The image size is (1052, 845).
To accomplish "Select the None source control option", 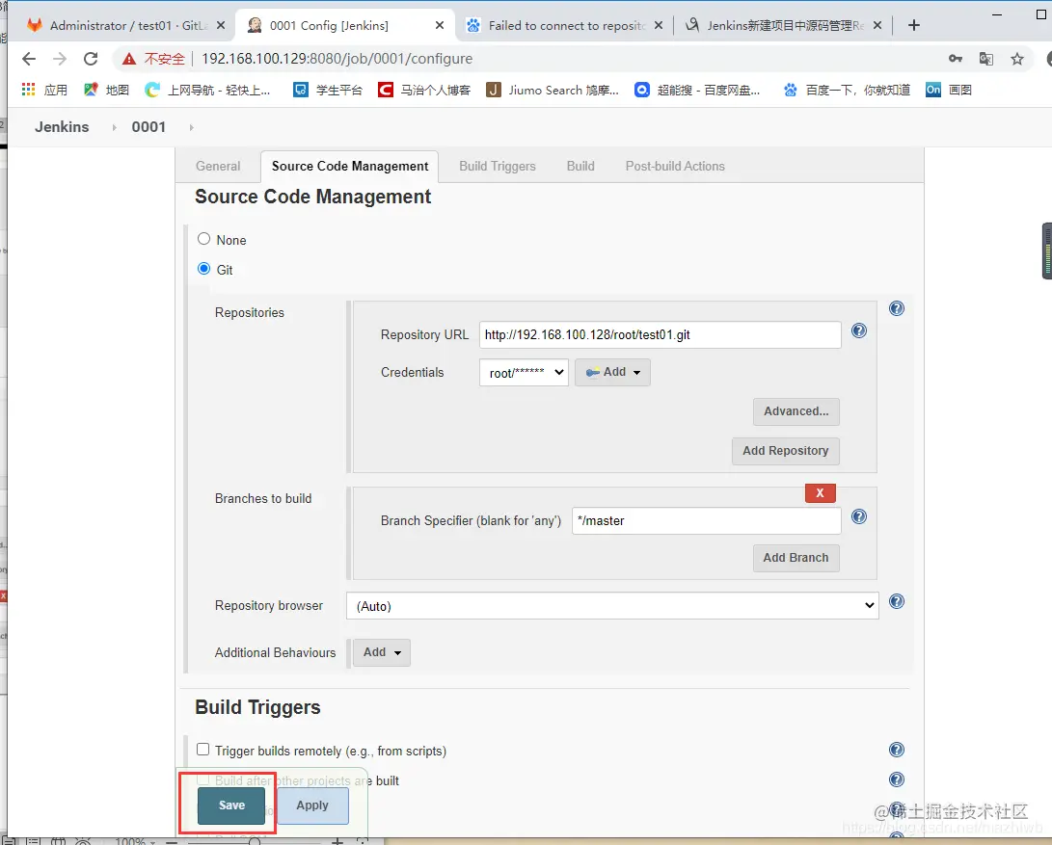I will [204, 239].
